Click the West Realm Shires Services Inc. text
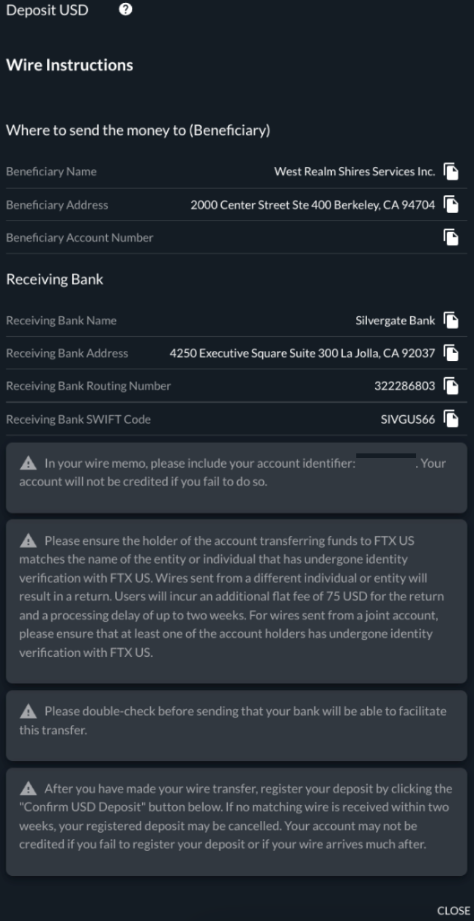This screenshot has width=474, height=921. pos(354,172)
